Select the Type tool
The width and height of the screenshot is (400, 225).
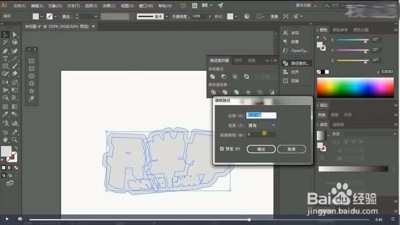tap(6, 58)
